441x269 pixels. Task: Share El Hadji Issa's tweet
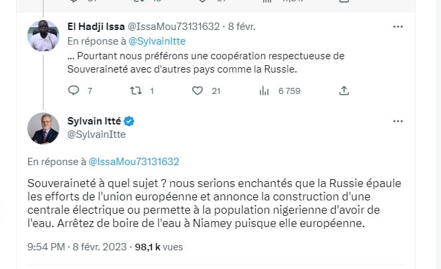[344, 90]
